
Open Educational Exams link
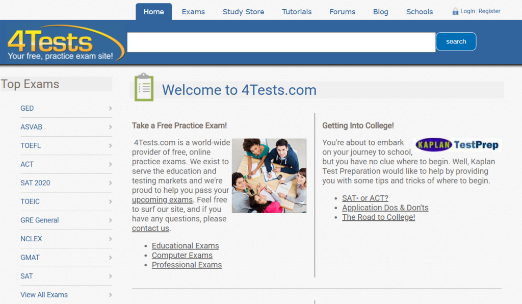click(186, 246)
